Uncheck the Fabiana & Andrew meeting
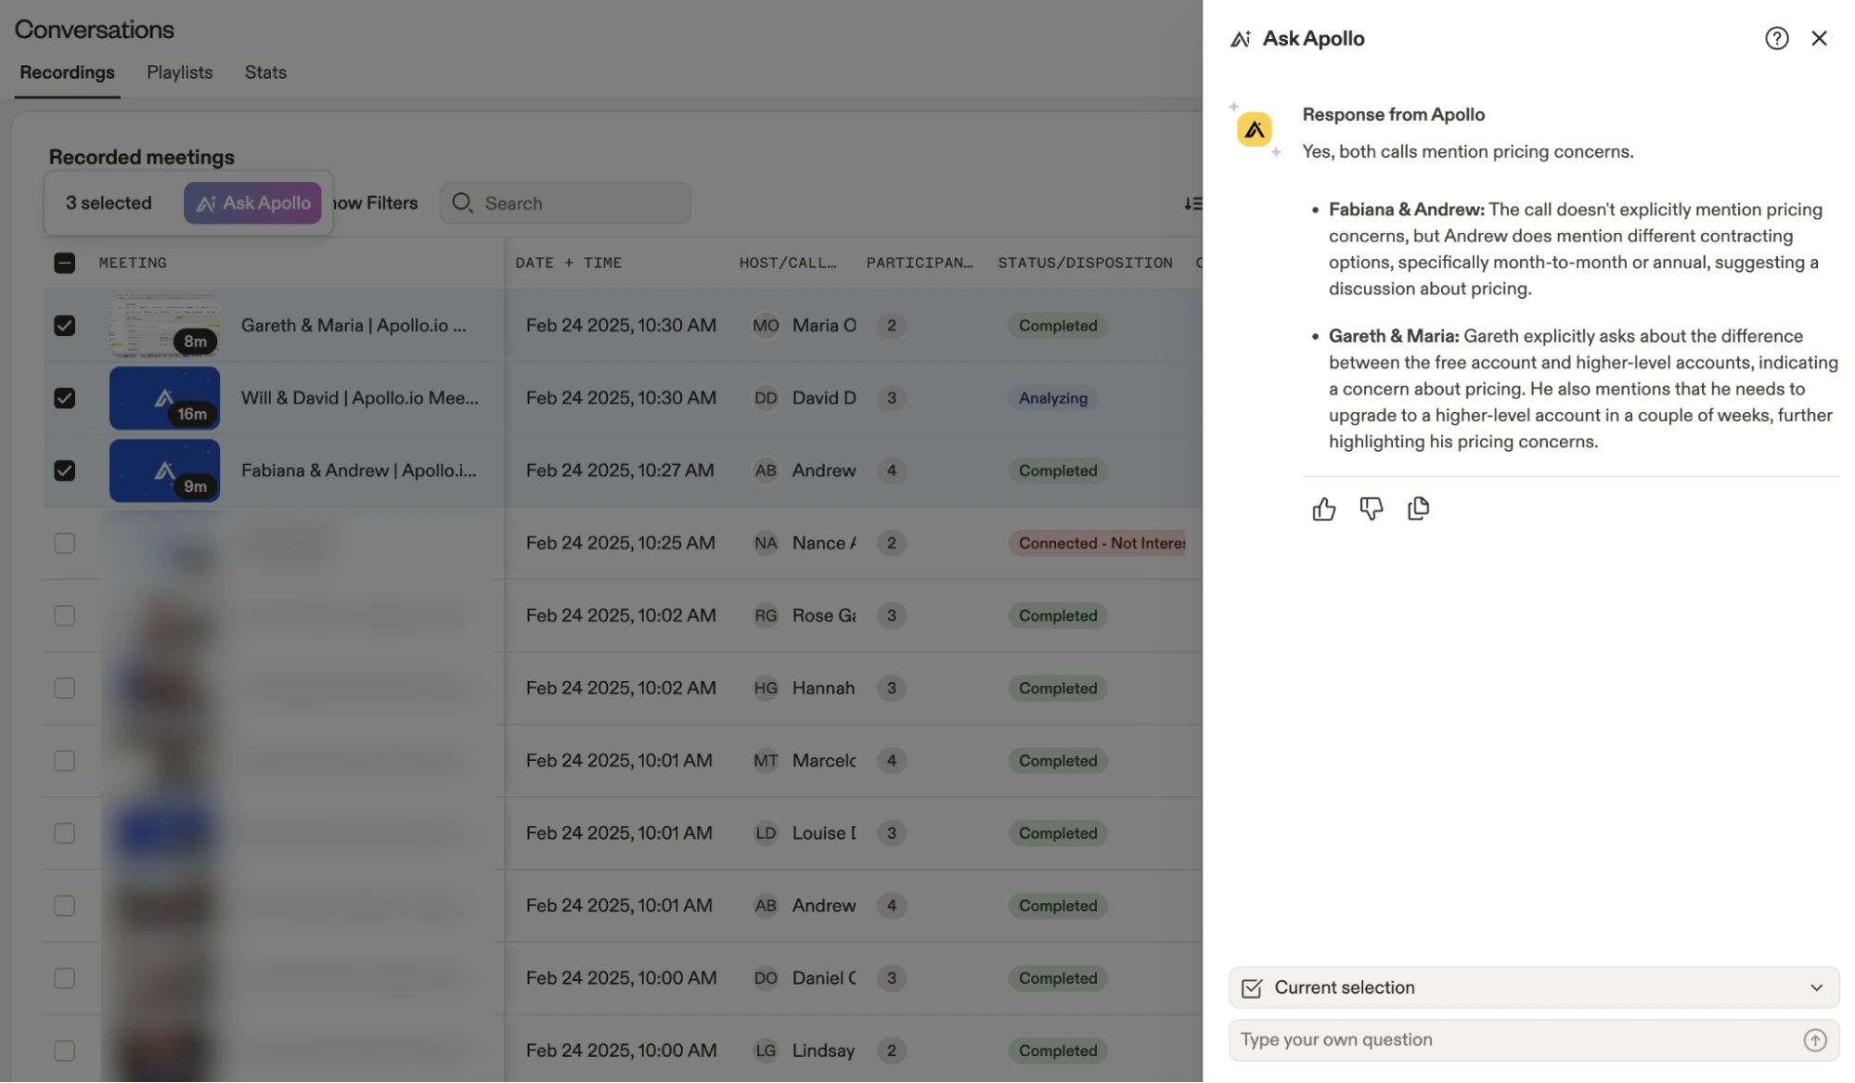 coord(64,471)
